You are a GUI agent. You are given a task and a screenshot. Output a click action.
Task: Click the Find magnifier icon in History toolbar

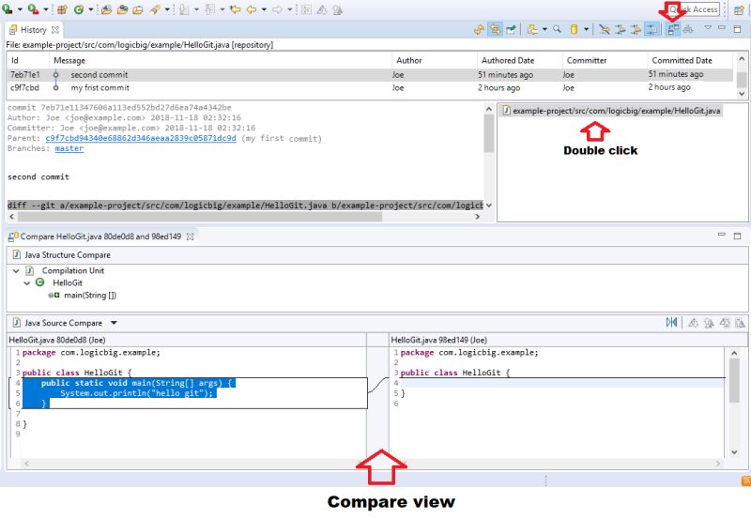coord(557,30)
